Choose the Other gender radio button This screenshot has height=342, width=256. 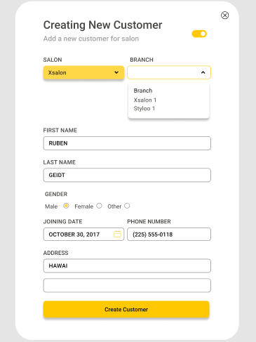127,206
